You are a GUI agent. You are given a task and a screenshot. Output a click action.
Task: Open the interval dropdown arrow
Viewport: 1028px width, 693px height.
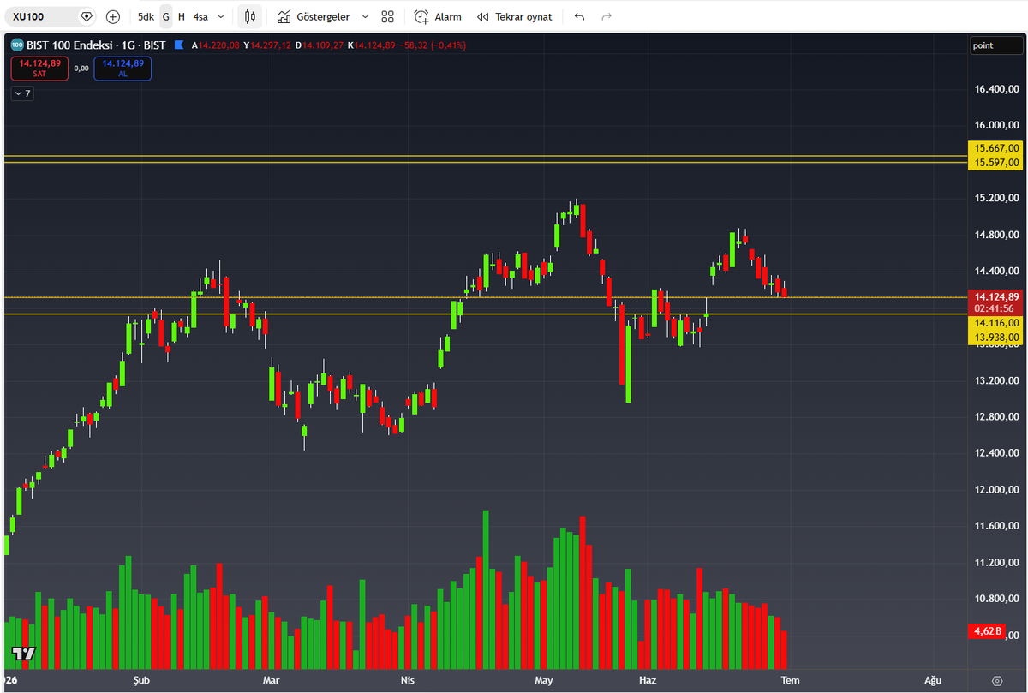coord(222,16)
